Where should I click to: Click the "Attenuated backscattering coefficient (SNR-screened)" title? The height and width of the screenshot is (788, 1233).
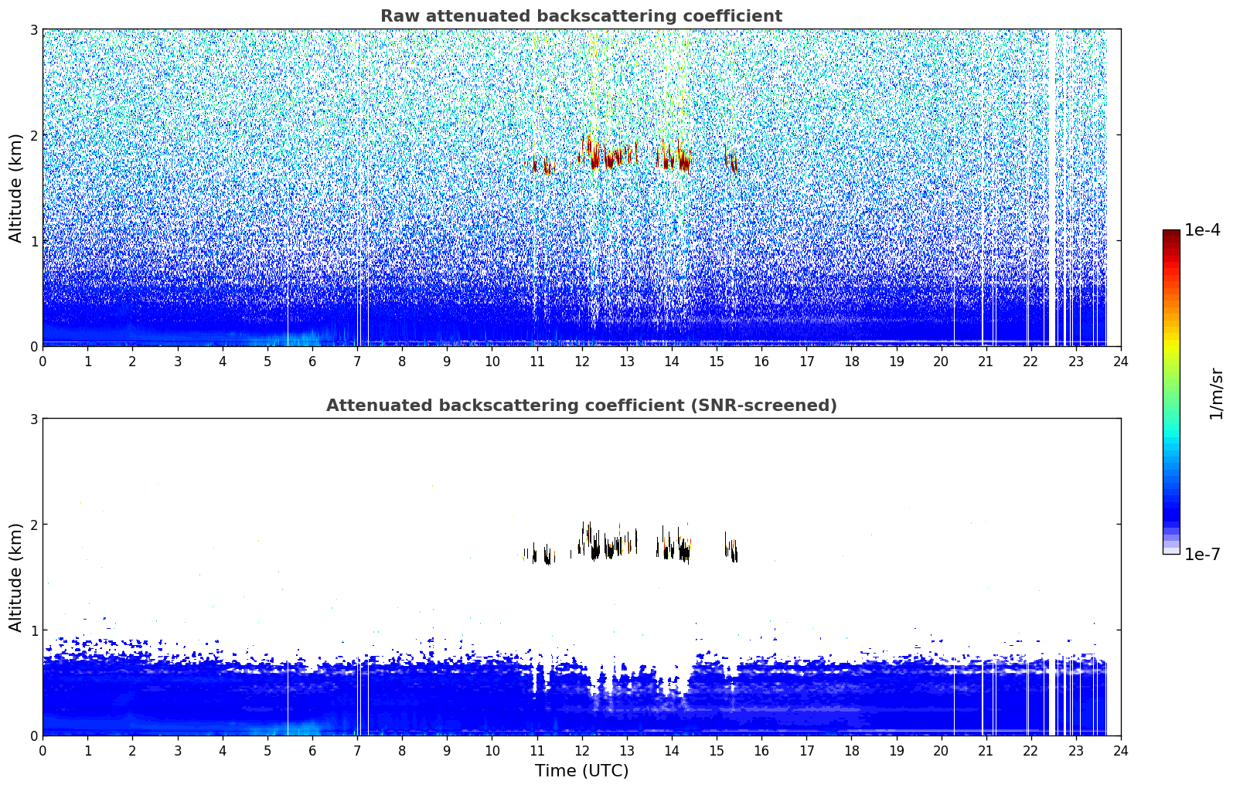click(581, 406)
